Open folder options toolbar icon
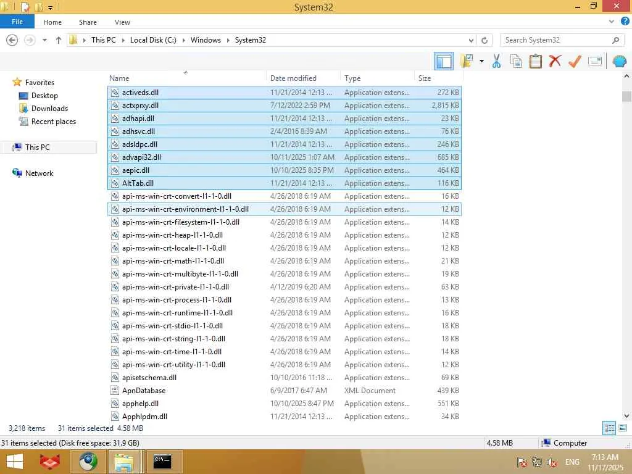632x474 pixels. click(x=467, y=61)
